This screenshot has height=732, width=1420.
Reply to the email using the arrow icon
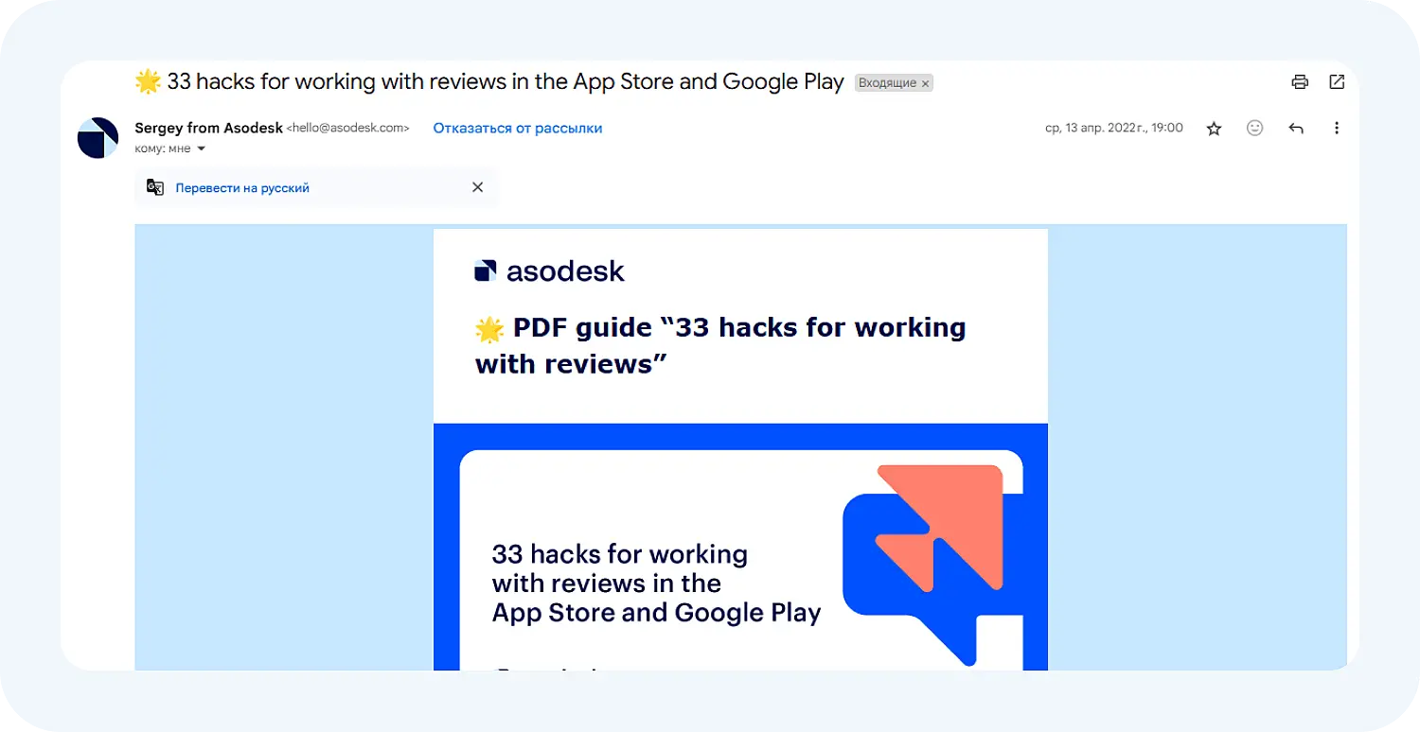pyautogui.click(x=1296, y=129)
